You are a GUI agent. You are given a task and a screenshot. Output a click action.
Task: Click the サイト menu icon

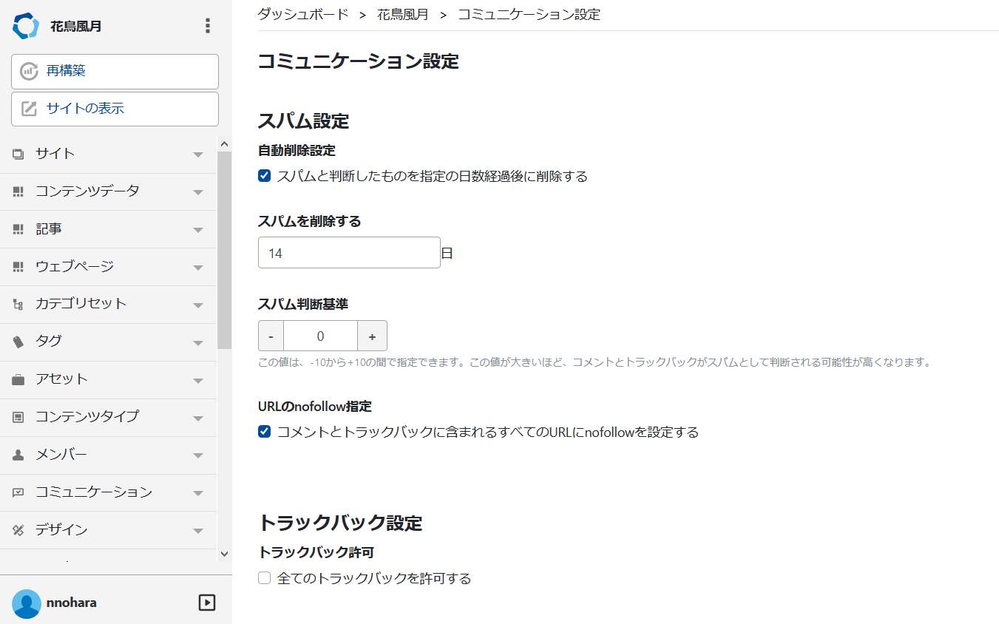coord(18,154)
